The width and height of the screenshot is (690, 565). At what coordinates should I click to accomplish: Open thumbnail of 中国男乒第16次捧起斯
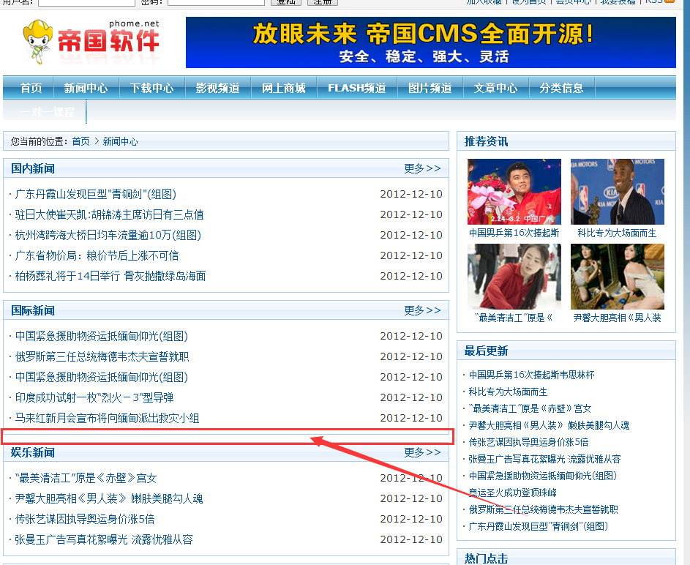pos(514,192)
